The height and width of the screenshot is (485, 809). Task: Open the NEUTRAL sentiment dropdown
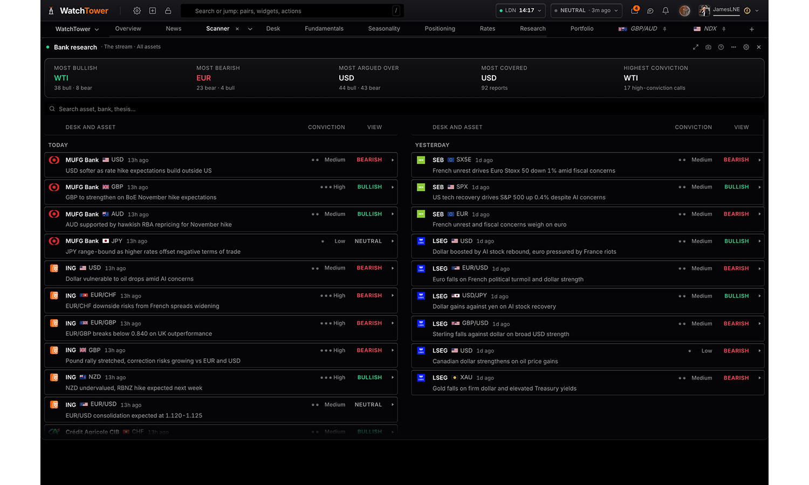point(586,11)
